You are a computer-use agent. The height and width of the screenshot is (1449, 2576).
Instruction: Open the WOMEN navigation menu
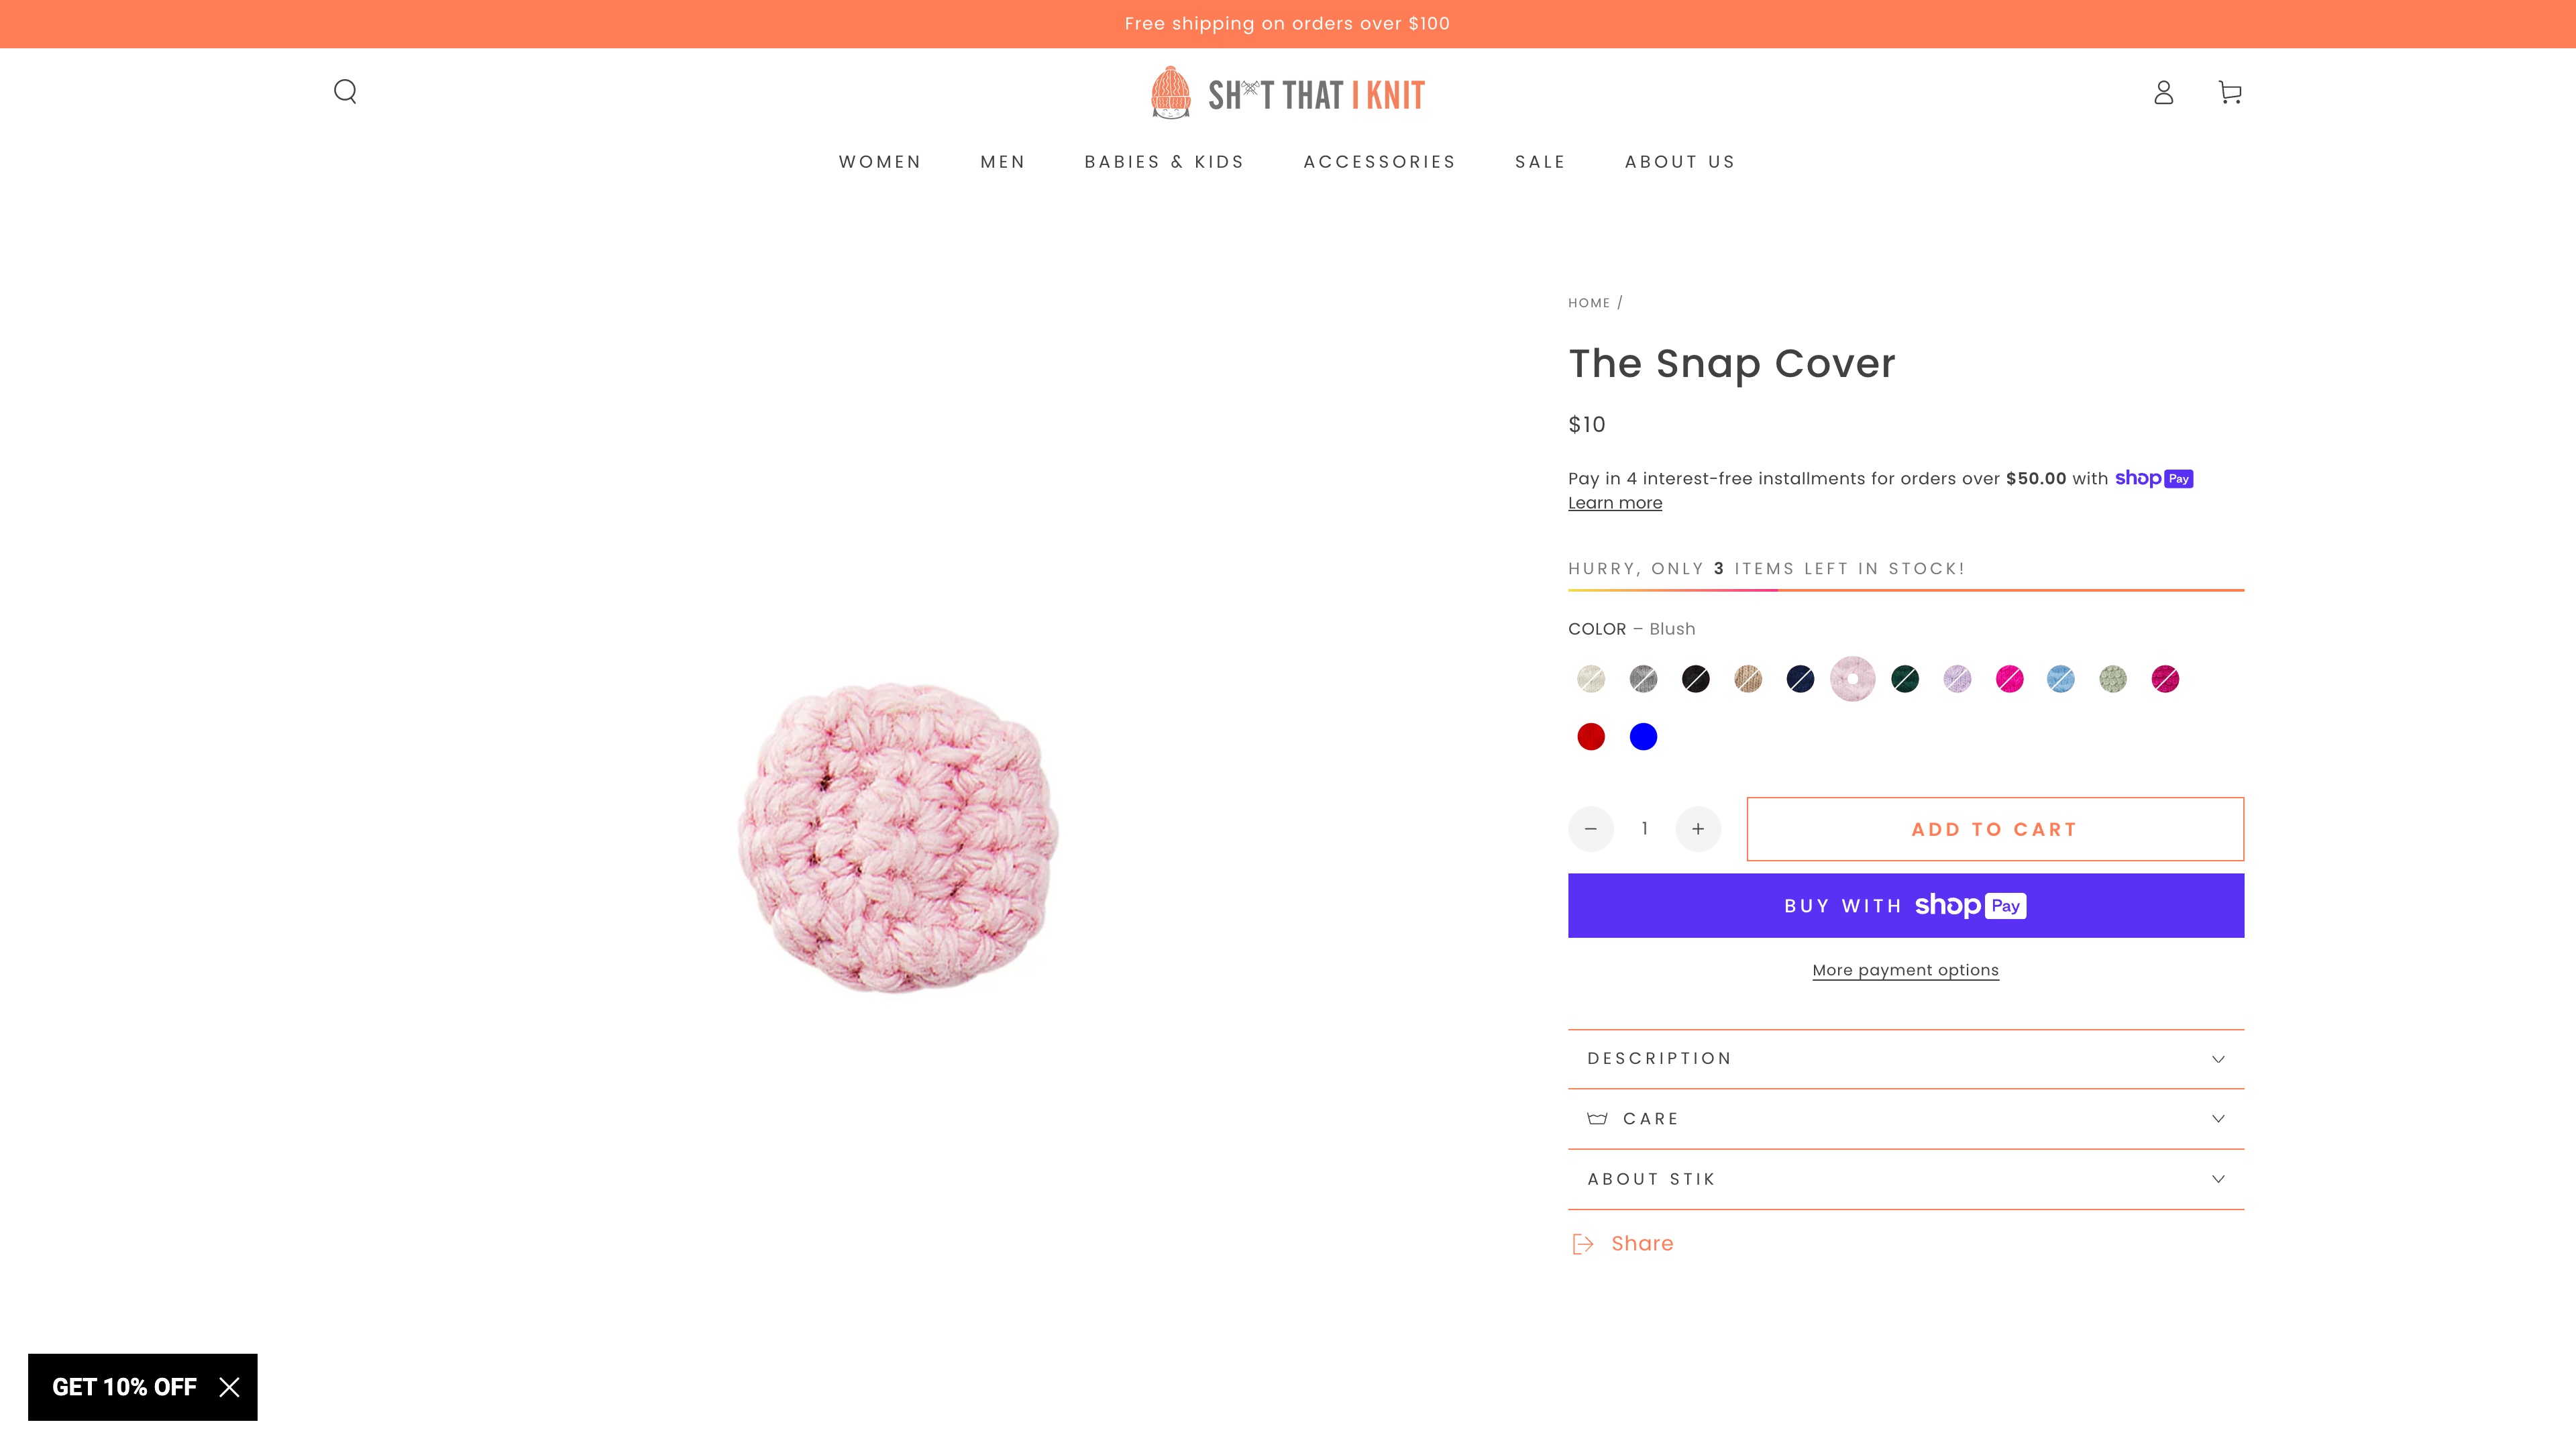click(x=879, y=161)
